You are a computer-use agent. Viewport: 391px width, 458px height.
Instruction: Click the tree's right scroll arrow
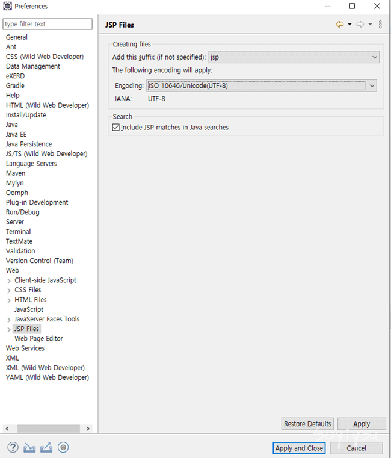(x=88, y=429)
